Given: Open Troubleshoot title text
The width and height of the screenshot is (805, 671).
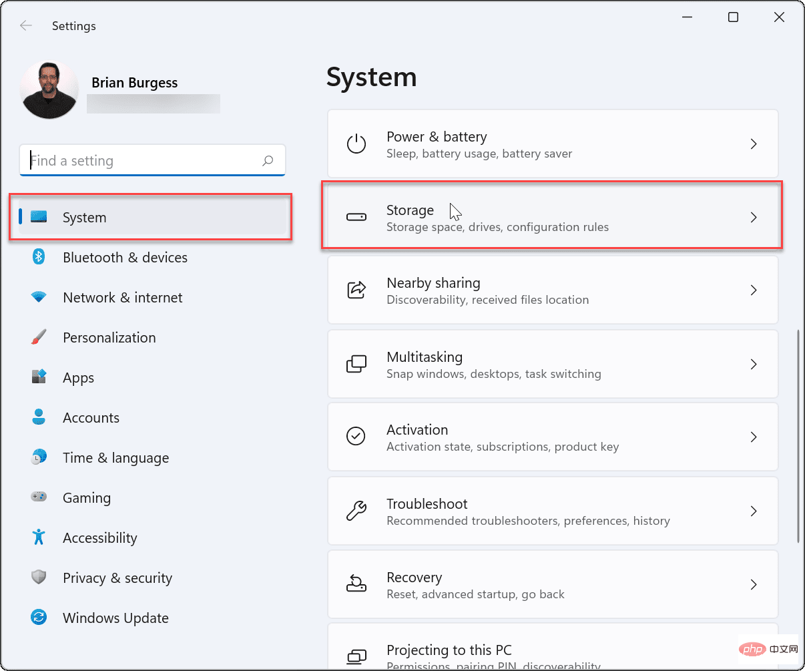Looking at the screenshot, I should click(427, 503).
